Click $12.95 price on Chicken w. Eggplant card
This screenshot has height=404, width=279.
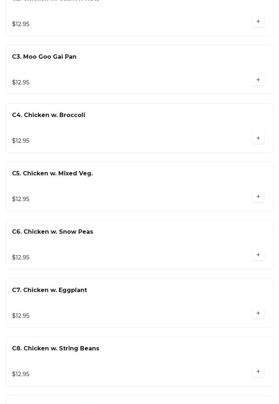tap(21, 316)
